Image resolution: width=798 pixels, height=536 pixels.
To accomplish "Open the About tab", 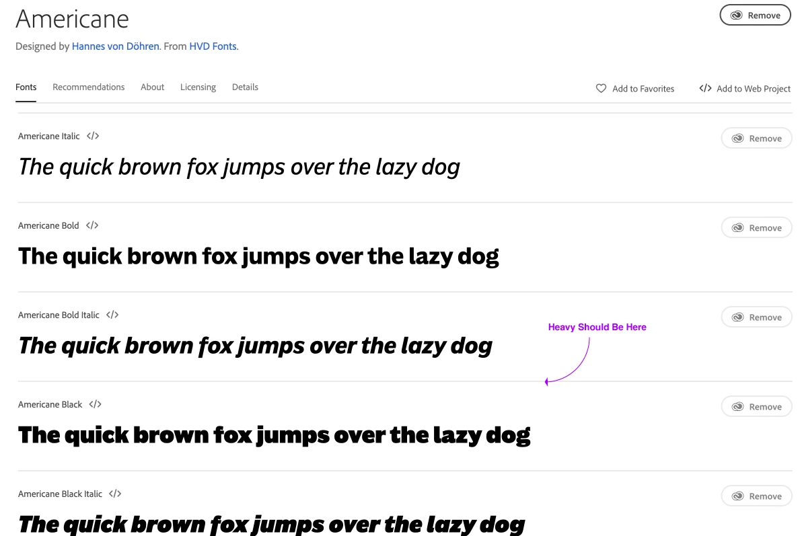I will [x=152, y=87].
